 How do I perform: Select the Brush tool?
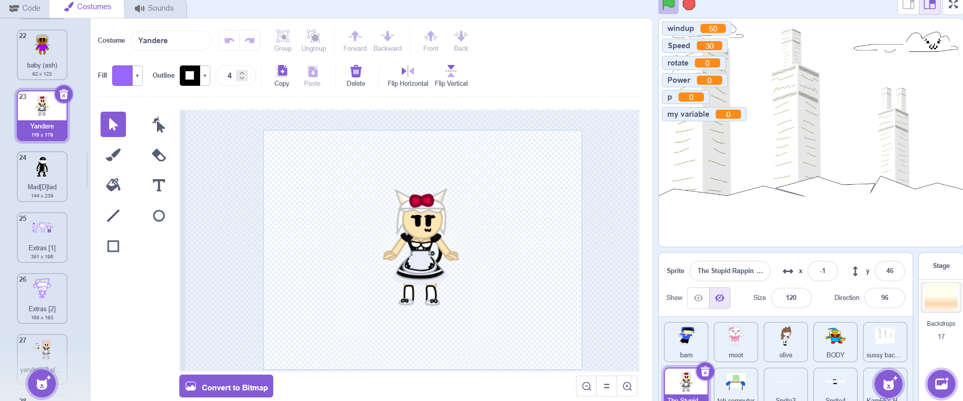point(113,155)
